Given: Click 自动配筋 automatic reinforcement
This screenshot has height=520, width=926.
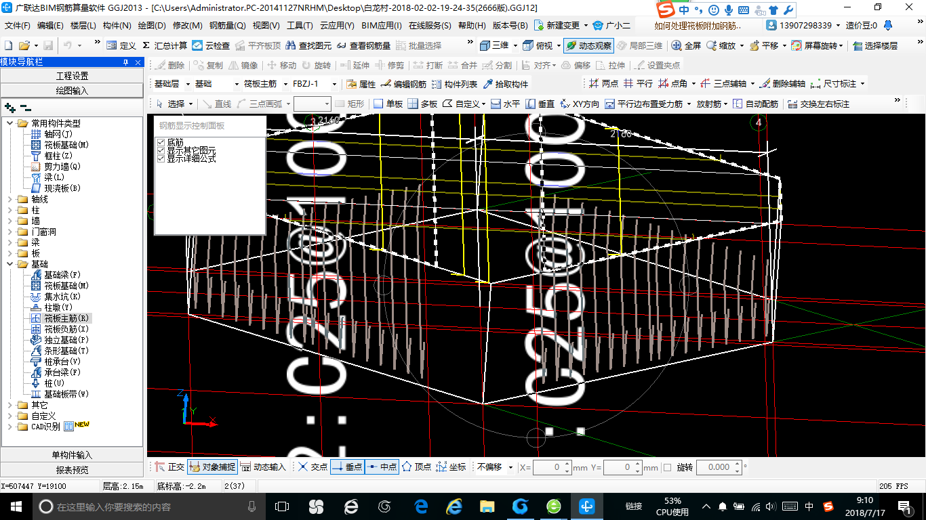Looking at the screenshot, I should [757, 104].
